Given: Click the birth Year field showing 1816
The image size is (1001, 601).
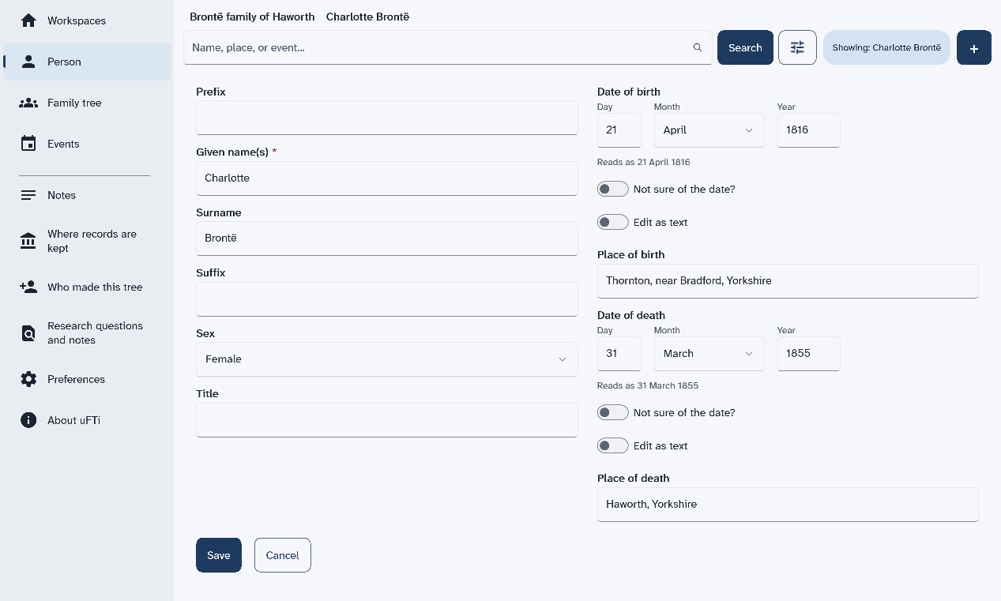Looking at the screenshot, I should [808, 130].
